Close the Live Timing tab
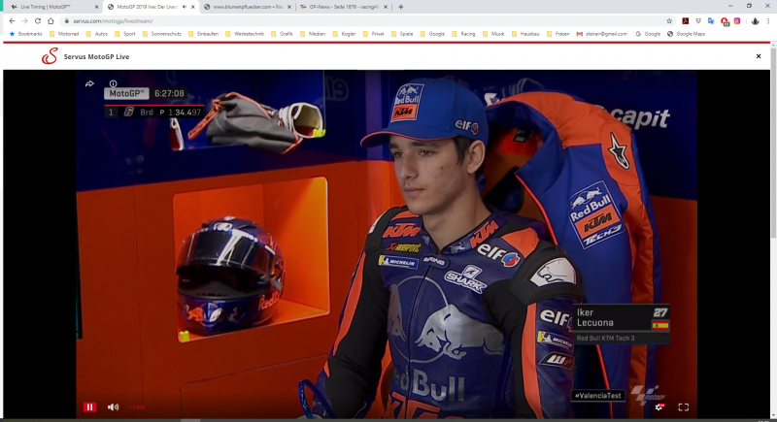Image resolution: width=777 pixels, height=422 pixels. (96, 7)
